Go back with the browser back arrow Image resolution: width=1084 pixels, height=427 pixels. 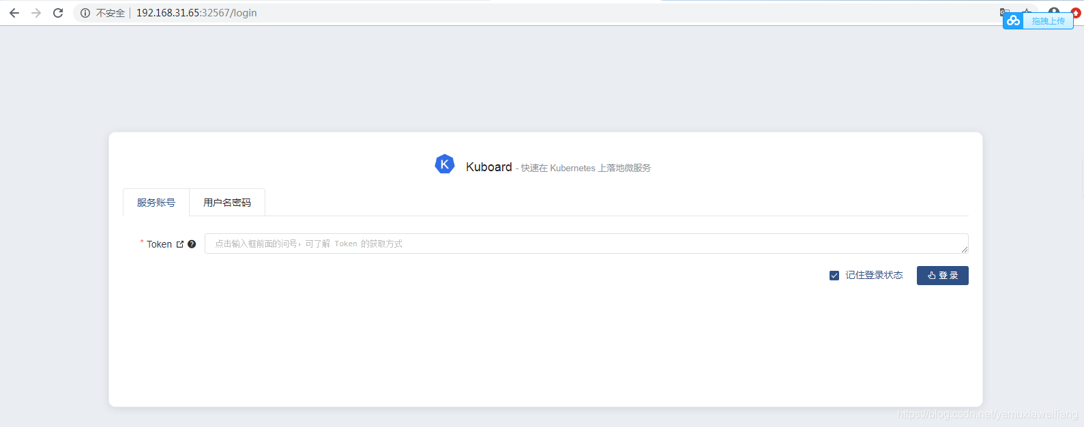click(x=14, y=13)
